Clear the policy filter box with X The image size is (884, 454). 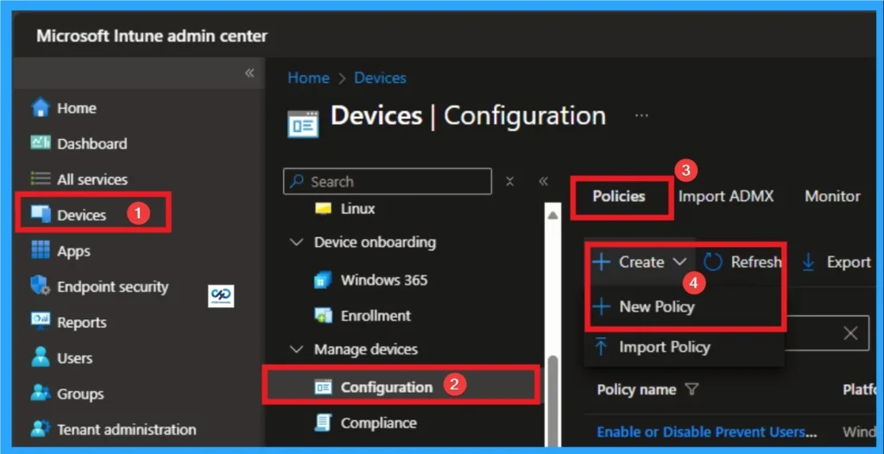pyautogui.click(x=850, y=333)
